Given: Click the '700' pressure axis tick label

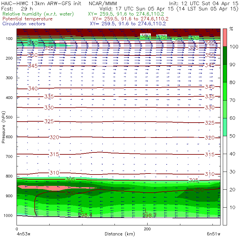Looking at the screenshot, I should 9,156.
